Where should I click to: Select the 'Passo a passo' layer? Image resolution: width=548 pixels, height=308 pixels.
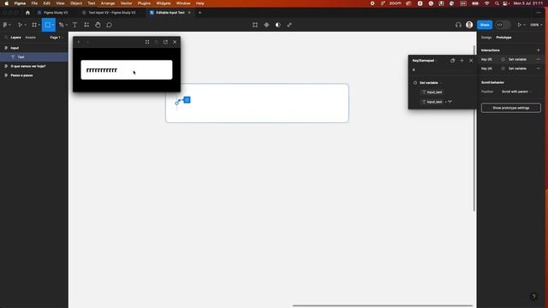pos(34,75)
